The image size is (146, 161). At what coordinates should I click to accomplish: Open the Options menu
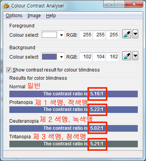pos(14,16)
